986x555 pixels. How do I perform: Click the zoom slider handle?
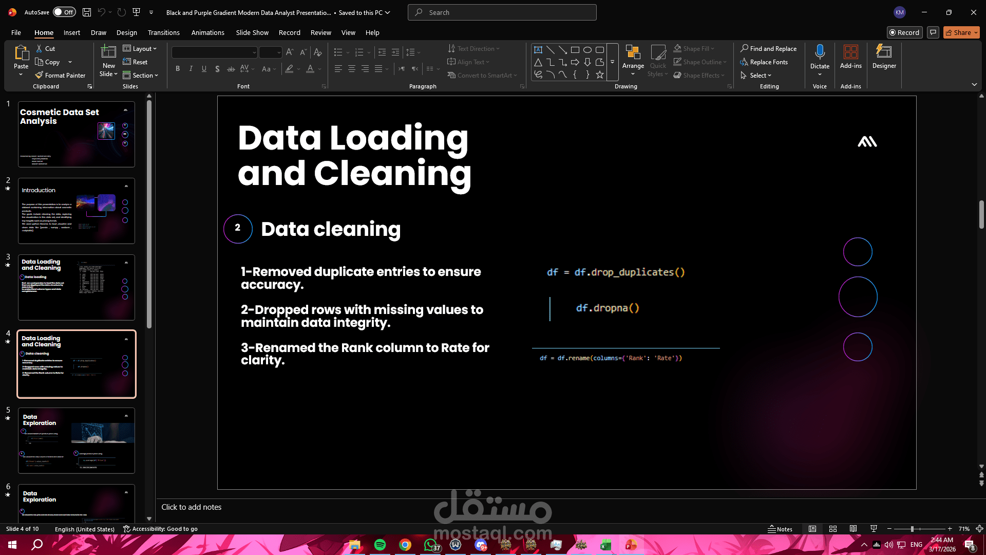tap(912, 529)
